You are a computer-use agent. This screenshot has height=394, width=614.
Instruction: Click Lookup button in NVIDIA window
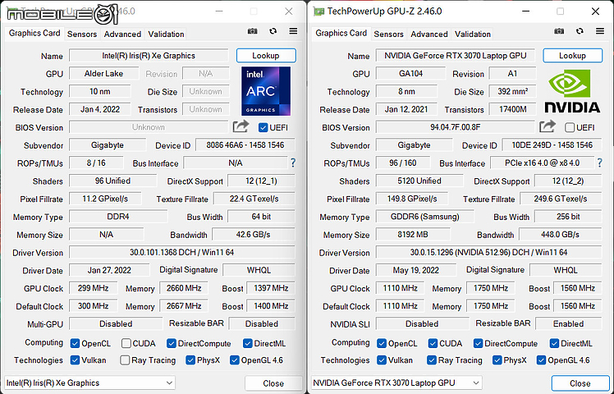(x=572, y=56)
